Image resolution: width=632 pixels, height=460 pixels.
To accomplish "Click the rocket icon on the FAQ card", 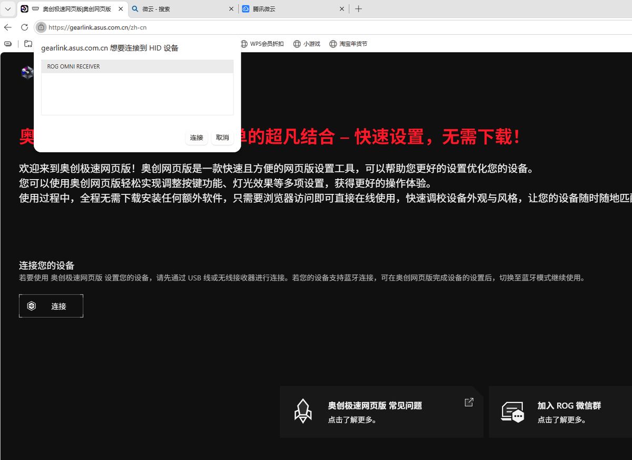I will coord(303,411).
